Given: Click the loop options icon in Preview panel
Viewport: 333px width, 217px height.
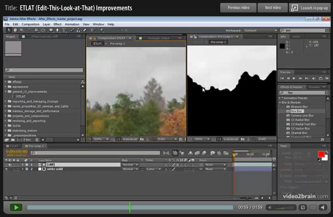Looking at the screenshot, I should click(320, 78).
